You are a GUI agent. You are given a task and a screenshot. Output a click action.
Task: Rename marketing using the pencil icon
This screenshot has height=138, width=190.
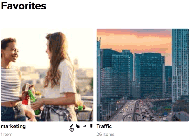[71, 126]
